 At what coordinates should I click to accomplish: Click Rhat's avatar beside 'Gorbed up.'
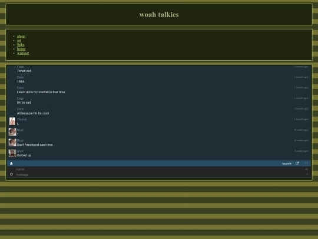[12, 153]
